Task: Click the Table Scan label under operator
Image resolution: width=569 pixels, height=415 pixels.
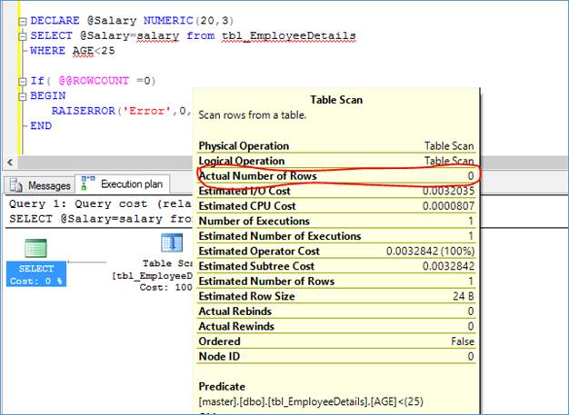Action: [x=167, y=263]
